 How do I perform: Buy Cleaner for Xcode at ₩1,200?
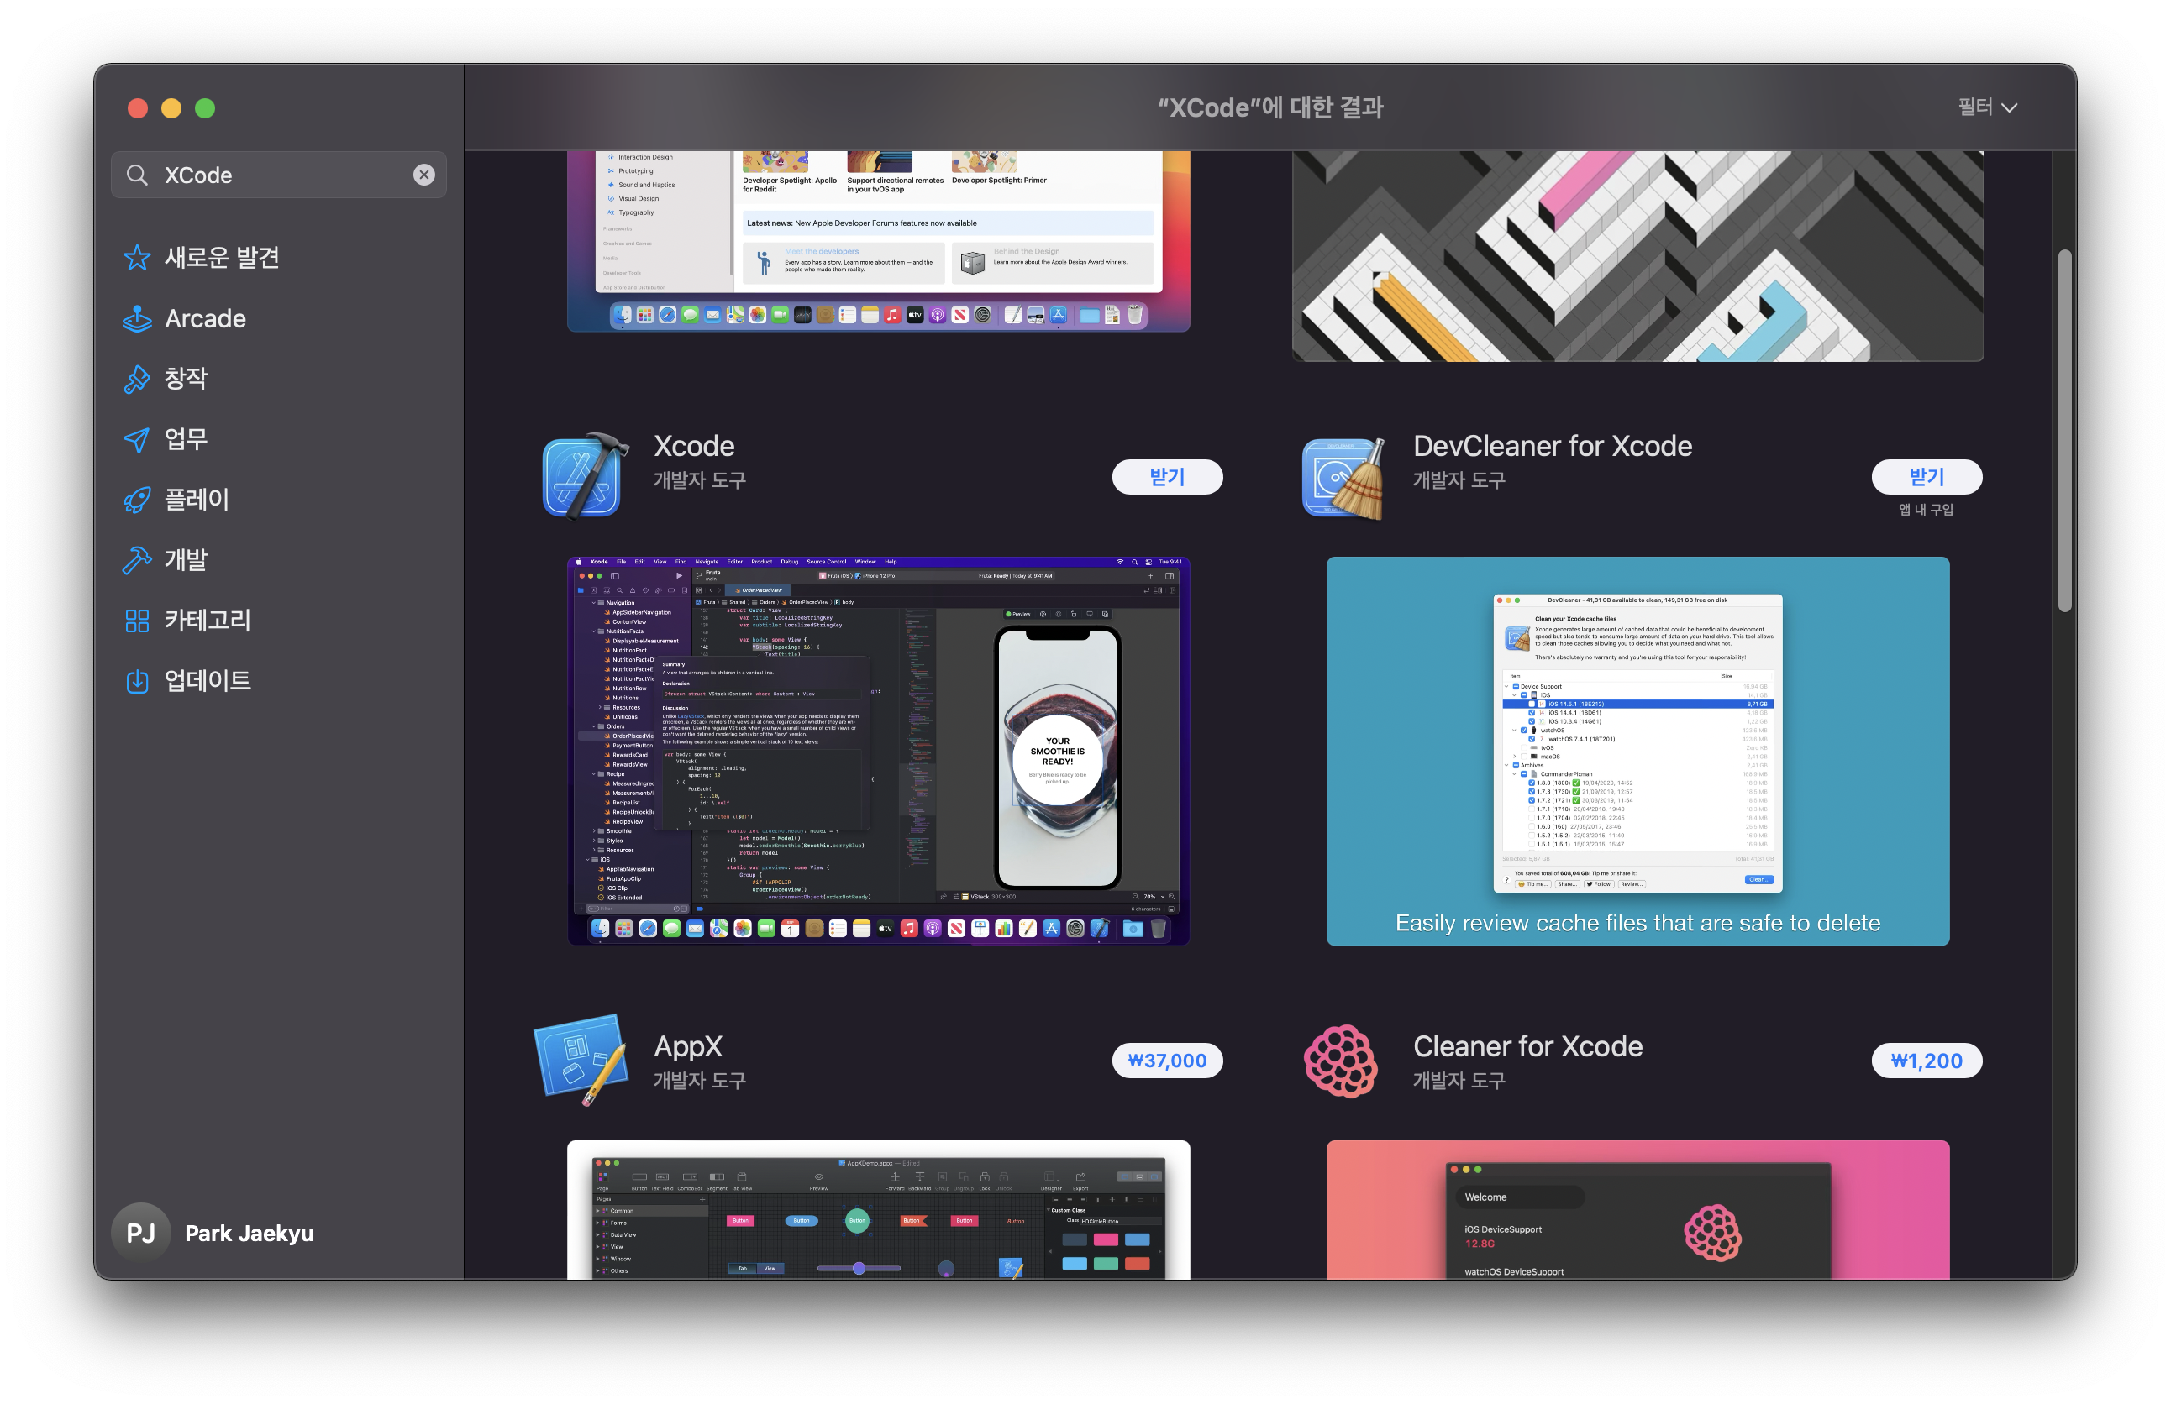coord(1926,1061)
